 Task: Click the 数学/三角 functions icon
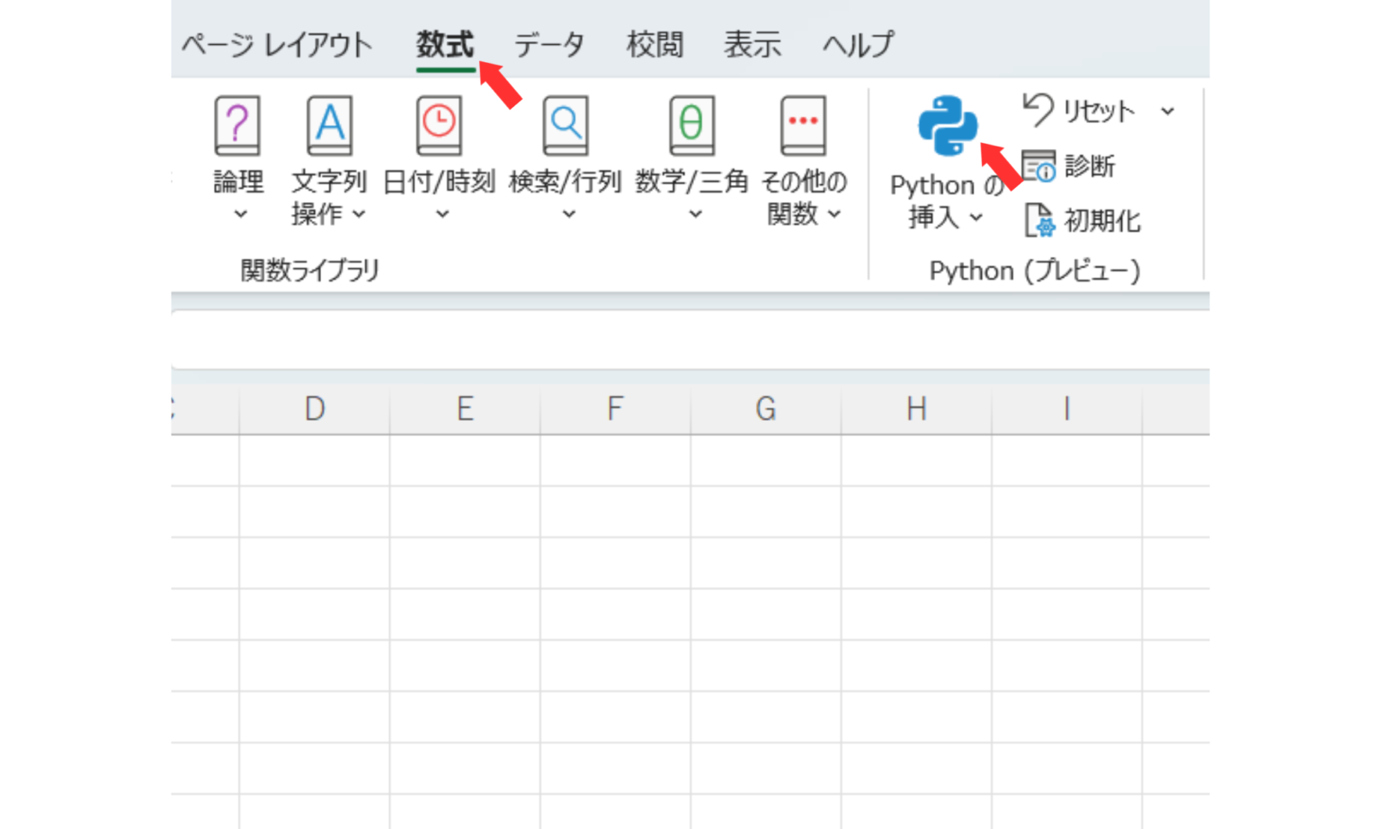tap(692, 126)
